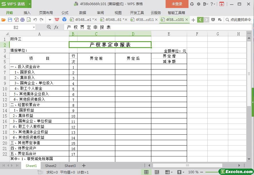The image size is (254, 175).
Task: Select cell 二、经营积累合计
Action: [39, 105]
